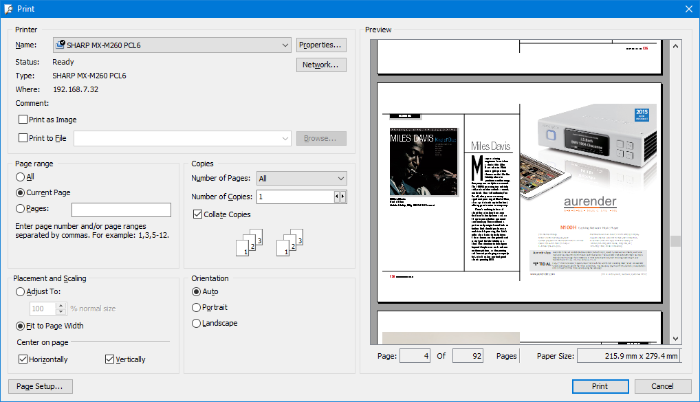Open the printer Name dropdown list
Viewport: 700px width, 402px height.
pyautogui.click(x=285, y=45)
